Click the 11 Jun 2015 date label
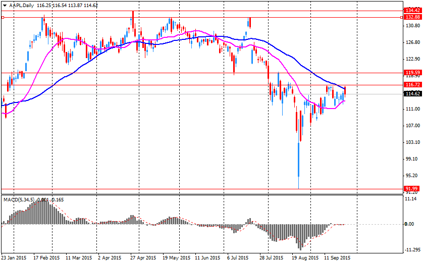Viewport: 423px width, 262px height. click(x=208, y=257)
